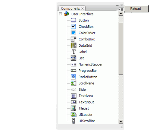This screenshot has width=149, height=130.
Task: Close the Components tab
Action: point(83,8)
